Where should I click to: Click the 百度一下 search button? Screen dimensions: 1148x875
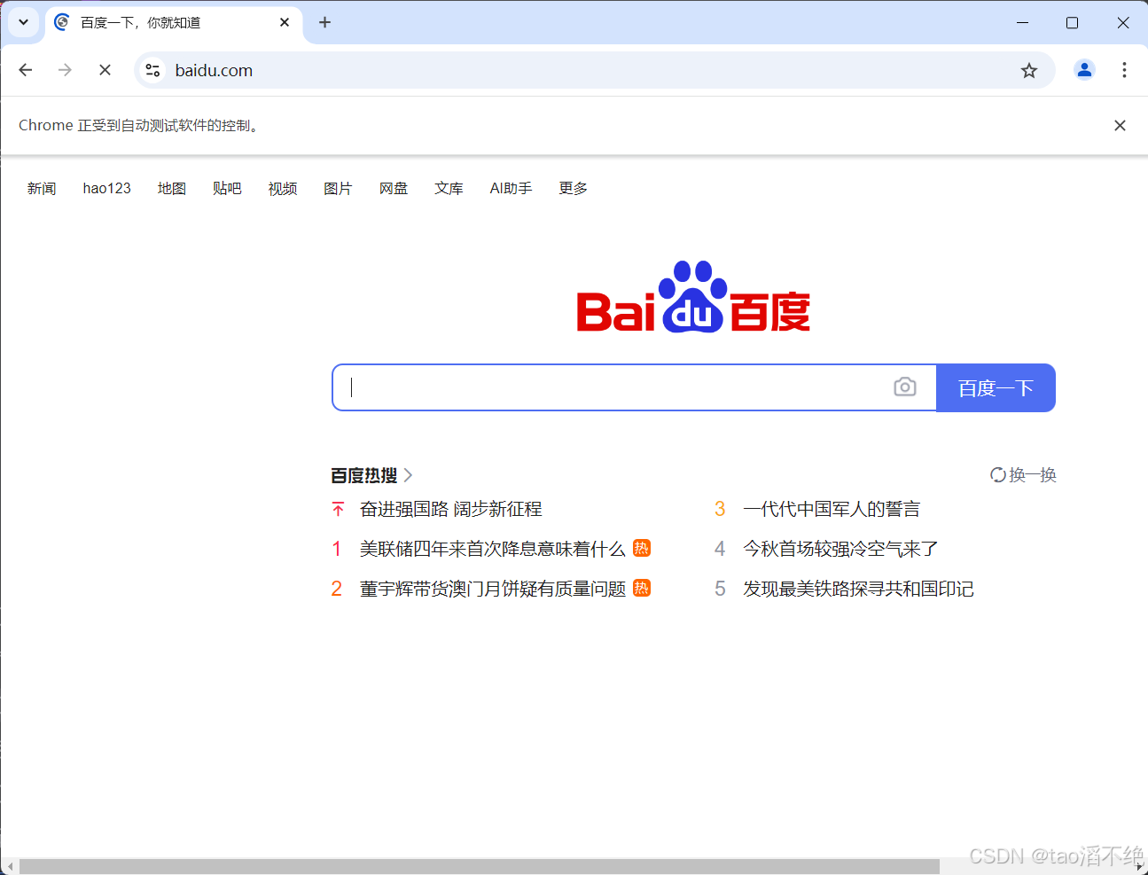pyautogui.click(x=996, y=387)
